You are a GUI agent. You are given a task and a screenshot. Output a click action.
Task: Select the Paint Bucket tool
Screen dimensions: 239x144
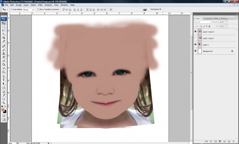[x=4, y=65]
